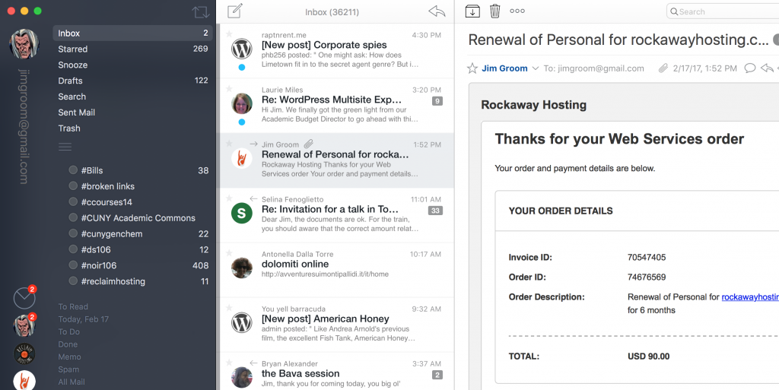
Task: Click the sync refresh icon in sidebar
Action: click(x=201, y=12)
